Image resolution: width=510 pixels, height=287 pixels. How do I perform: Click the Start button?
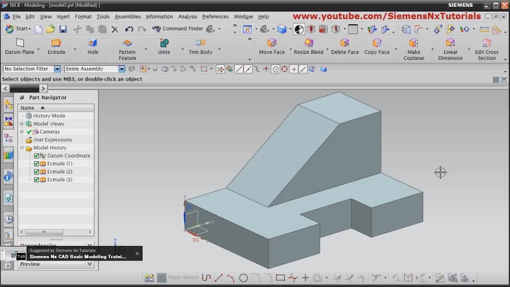18,29
